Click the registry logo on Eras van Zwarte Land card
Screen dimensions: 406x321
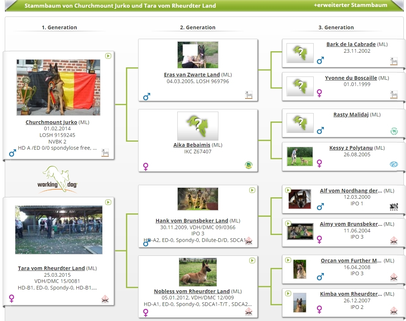click(249, 95)
